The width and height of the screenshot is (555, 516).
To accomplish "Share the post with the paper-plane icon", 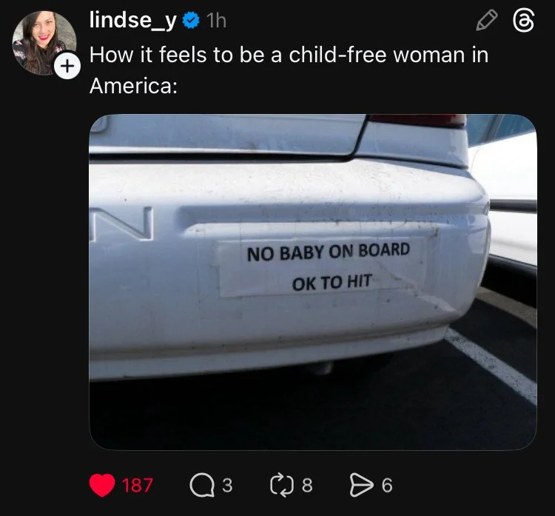I will click(362, 485).
